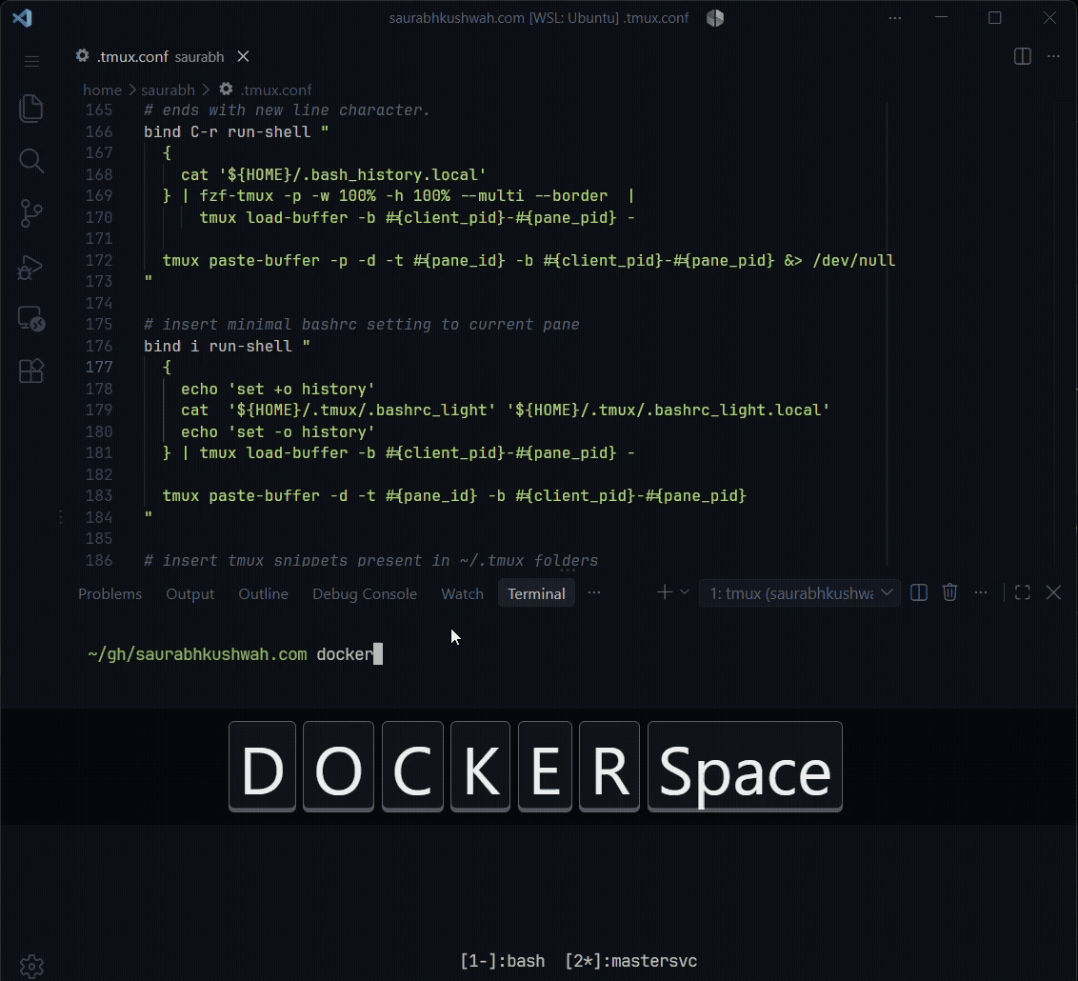Image resolution: width=1078 pixels, height=981 pixels.
Task: Select the .tmux.conf saurabh editor tab
Action: (x=160, y=56)
